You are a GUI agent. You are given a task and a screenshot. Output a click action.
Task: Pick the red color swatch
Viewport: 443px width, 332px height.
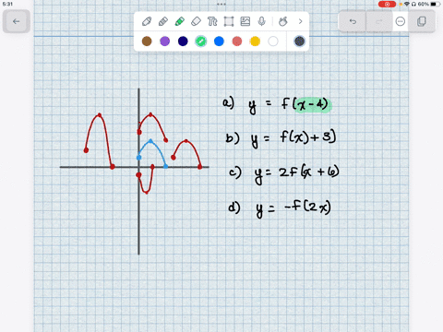[237, 41]
